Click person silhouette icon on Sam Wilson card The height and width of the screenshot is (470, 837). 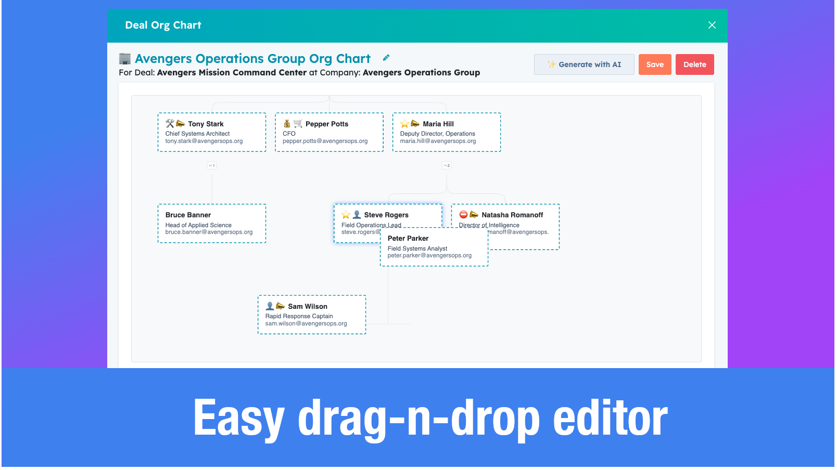pyautogui.click(x=270, y=306)
